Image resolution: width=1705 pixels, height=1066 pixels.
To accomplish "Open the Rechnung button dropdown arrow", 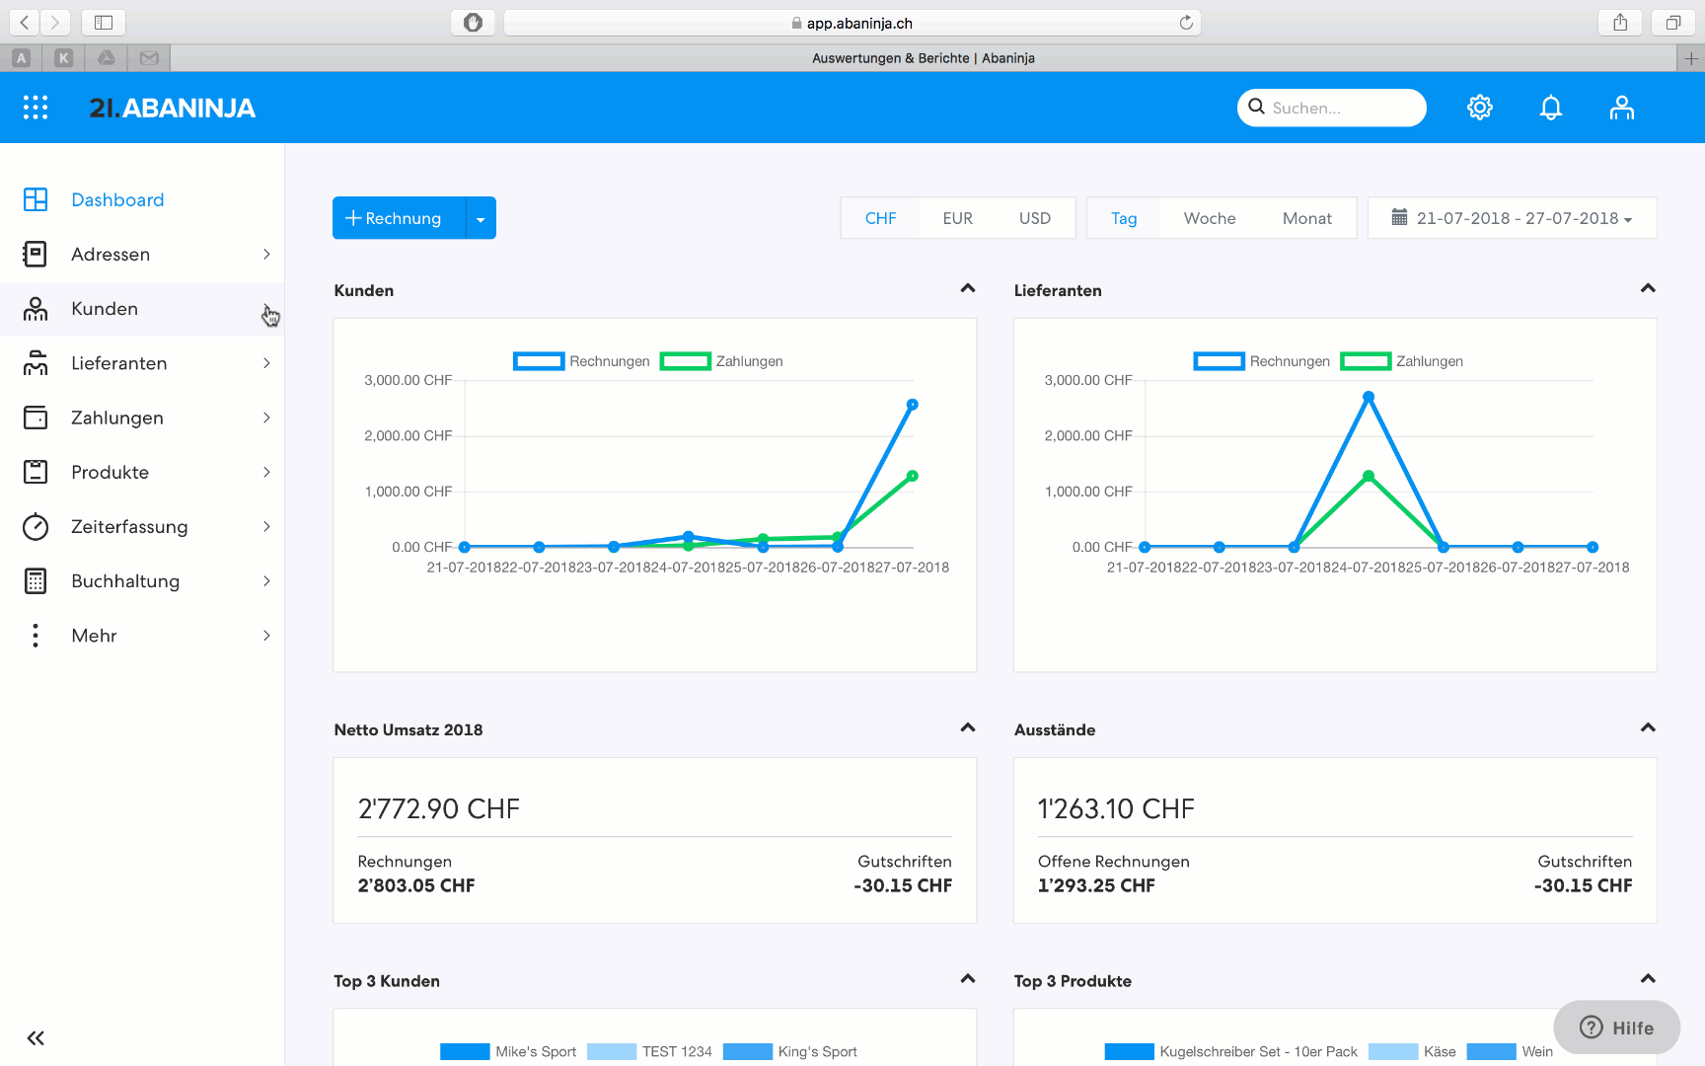I will tap(481, 219).
